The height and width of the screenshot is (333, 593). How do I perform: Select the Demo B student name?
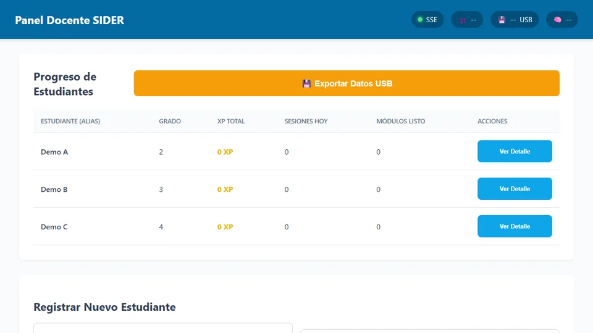tap(54, 189)
